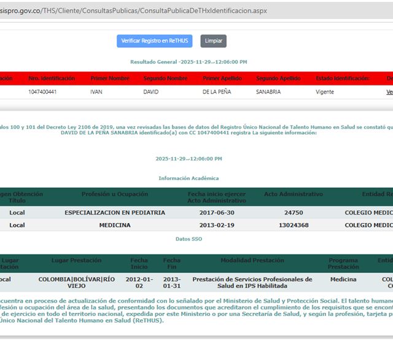
Task: Click ESPECIALIZACION EN PEDIATRIA cell
Action: (x=115, y=213)
